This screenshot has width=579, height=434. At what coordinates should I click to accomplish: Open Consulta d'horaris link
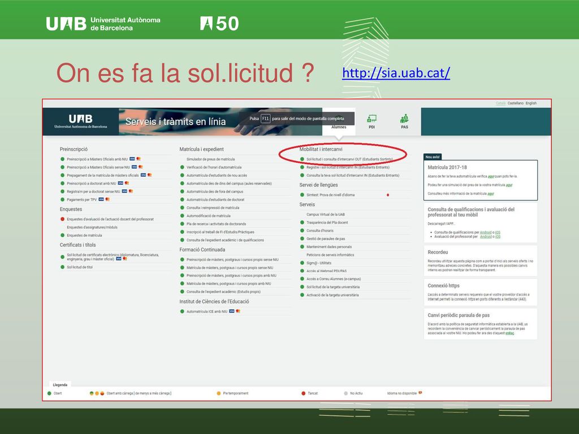pos(320,231)
